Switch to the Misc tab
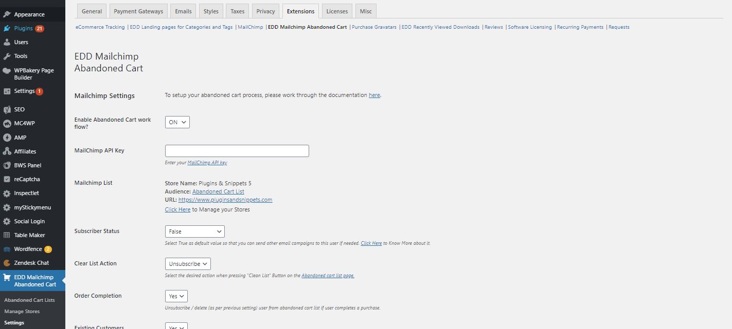The image size is (732, 329). pos(366,11)
